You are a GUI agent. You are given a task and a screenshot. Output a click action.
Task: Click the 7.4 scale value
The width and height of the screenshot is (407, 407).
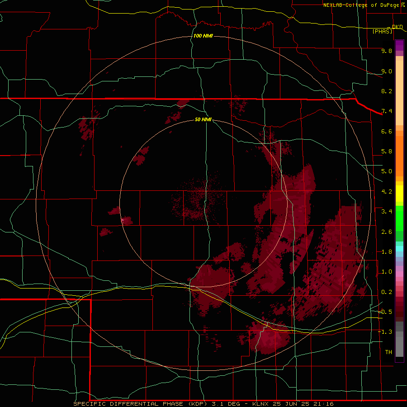coord(387,111)
